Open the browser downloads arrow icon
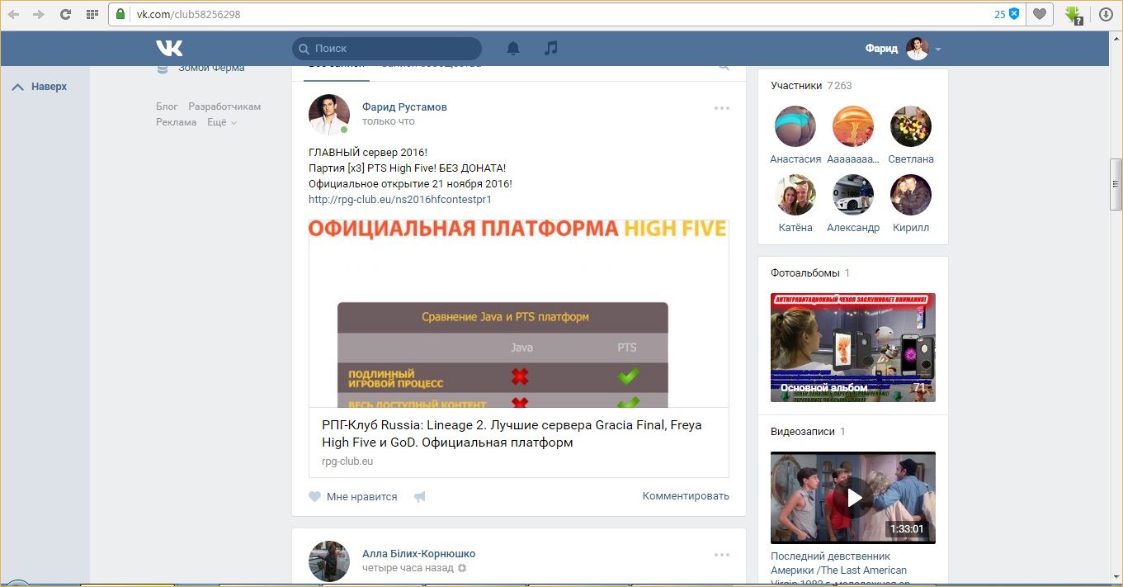The height and width of the screenshot is (587, 1123). pos(1106,14)
